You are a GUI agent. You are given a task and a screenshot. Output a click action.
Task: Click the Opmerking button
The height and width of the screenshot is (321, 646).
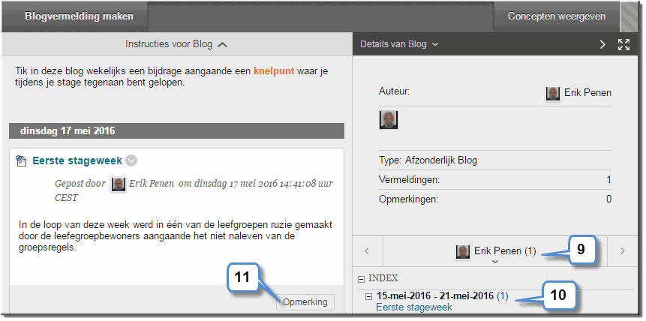coord(305,302)
